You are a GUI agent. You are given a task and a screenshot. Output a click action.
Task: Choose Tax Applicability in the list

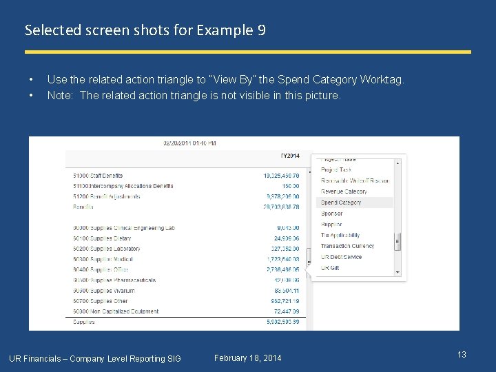tap(340, 235)
